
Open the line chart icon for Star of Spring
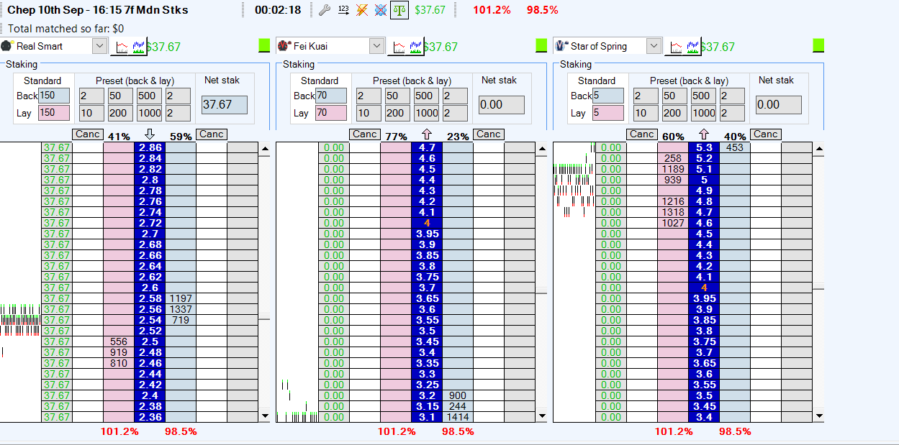674,47
